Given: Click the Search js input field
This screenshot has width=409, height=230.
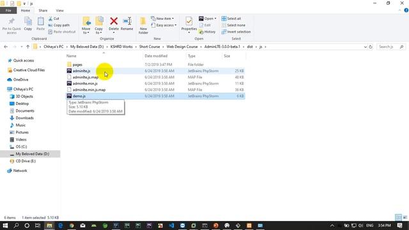Looking at the screenshot, I should click(x=390, y=47).
